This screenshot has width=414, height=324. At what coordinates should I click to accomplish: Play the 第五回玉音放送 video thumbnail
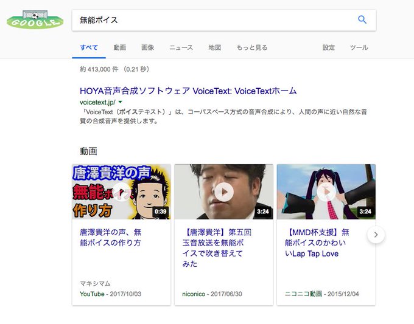click(x=224, y=191)
